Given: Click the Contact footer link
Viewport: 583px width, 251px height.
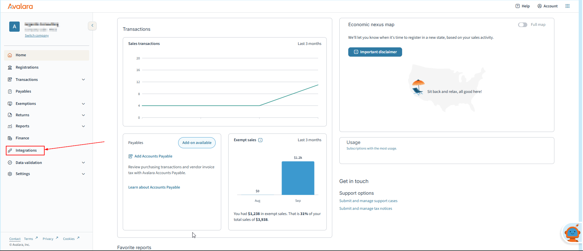Looking at the screenshot, I should (x=15, y=239).
